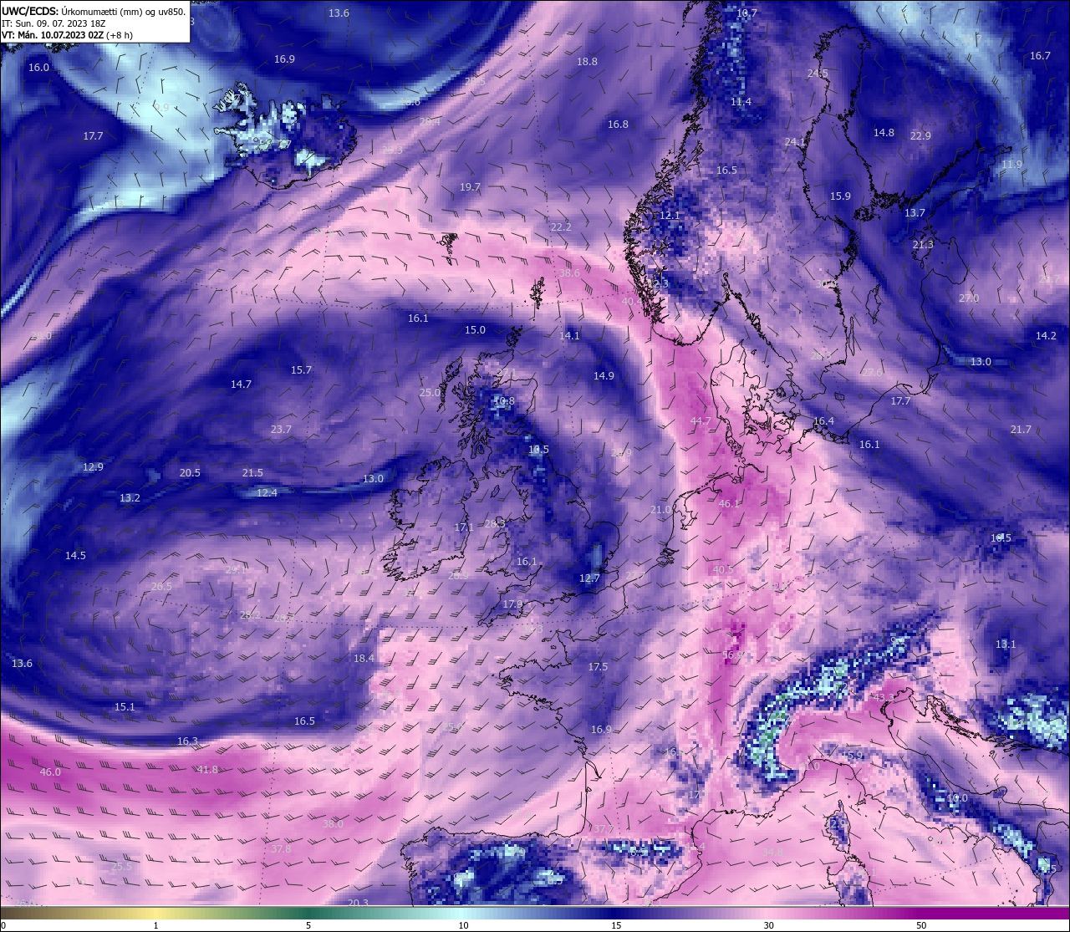The height and width of the screenshot is (932, 1070).
Task: Click the map value '17.5'
Action: tap(598, 666)
